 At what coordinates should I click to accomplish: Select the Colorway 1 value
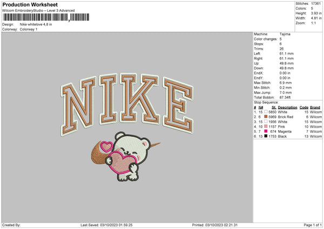tap(29, 29)
